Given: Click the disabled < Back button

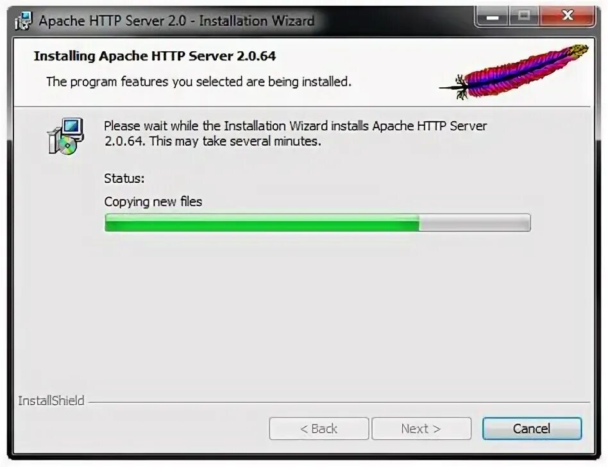Looking at the screenshot, I should 319,429.
